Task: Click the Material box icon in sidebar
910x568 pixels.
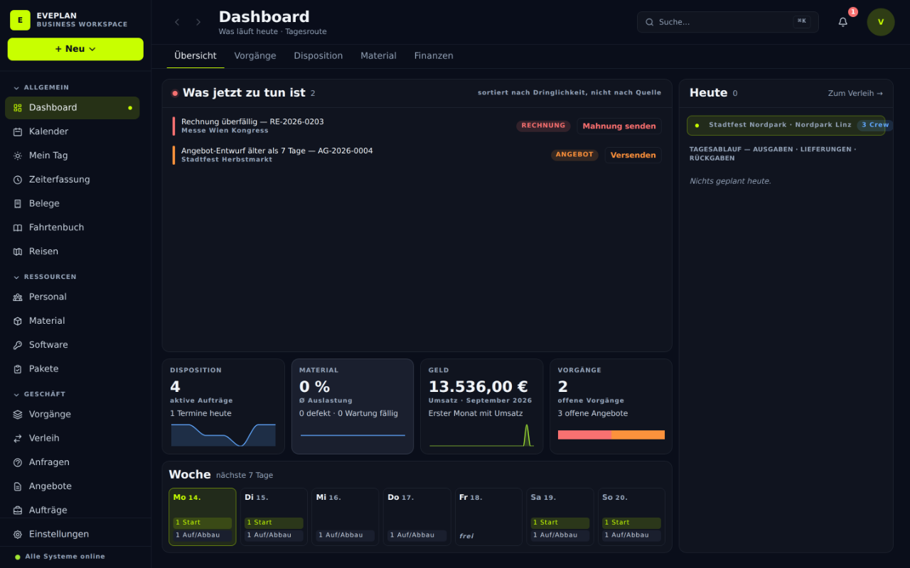Action: (18, 321)
